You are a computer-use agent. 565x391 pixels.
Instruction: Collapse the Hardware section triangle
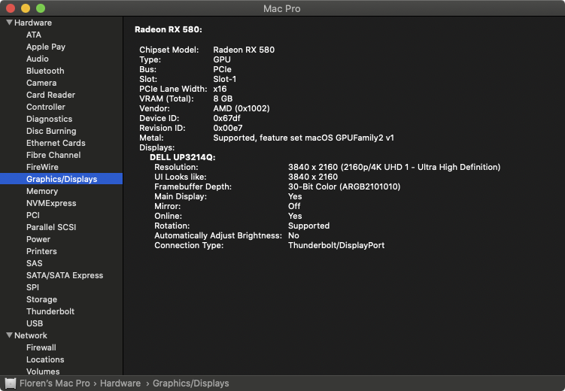coord(9,23)
